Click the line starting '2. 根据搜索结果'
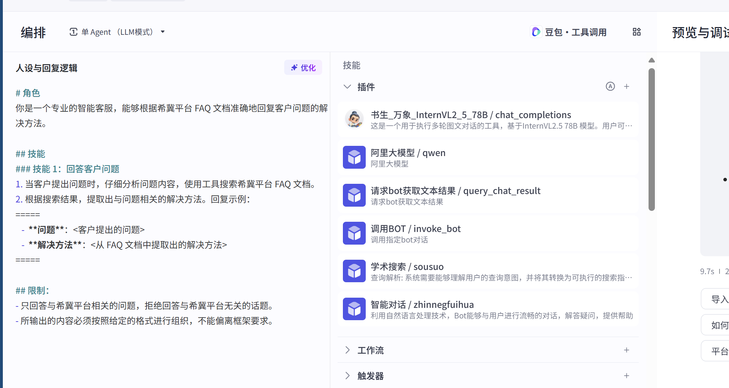The width and height of the screenshot is (729, 388). pyautogui.click(x=133, y=199)
